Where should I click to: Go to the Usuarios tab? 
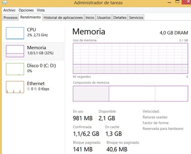(104, 18)
